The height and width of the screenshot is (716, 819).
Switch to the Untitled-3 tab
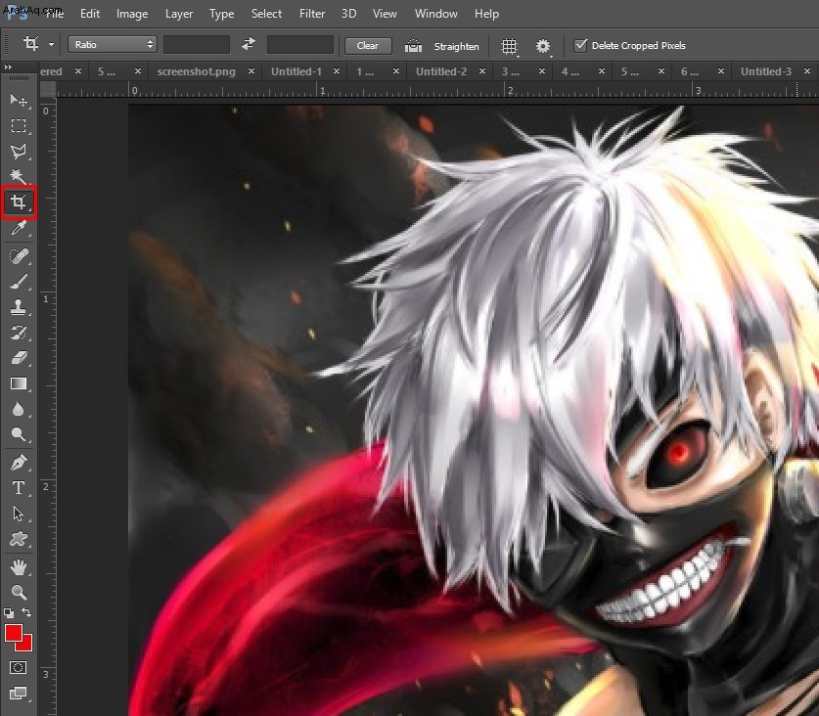coord(766,71)
